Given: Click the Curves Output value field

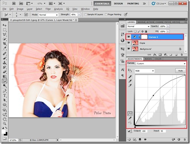Looking at the screenshot, I should point(144,131).
